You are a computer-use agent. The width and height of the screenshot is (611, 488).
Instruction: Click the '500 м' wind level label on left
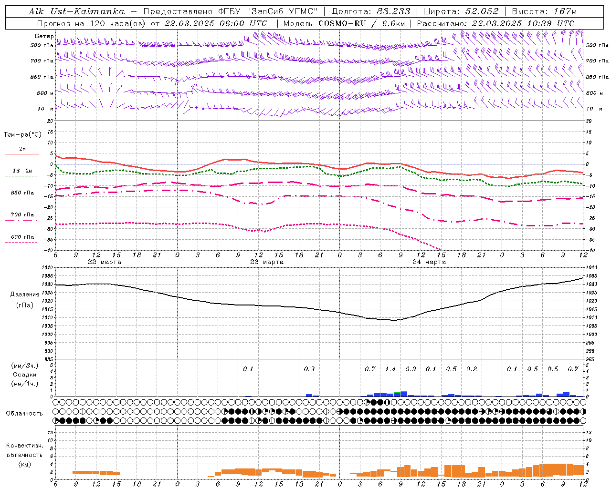[45, 93]
